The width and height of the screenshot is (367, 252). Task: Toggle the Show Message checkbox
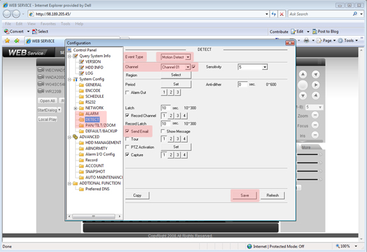pos(163,131)
